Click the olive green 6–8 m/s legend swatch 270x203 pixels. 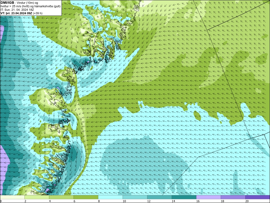coord(86,197)
